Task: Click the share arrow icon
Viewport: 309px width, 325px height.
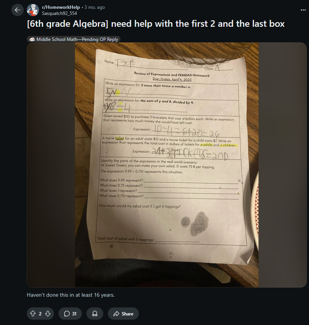Action: (x=116, y=314)
